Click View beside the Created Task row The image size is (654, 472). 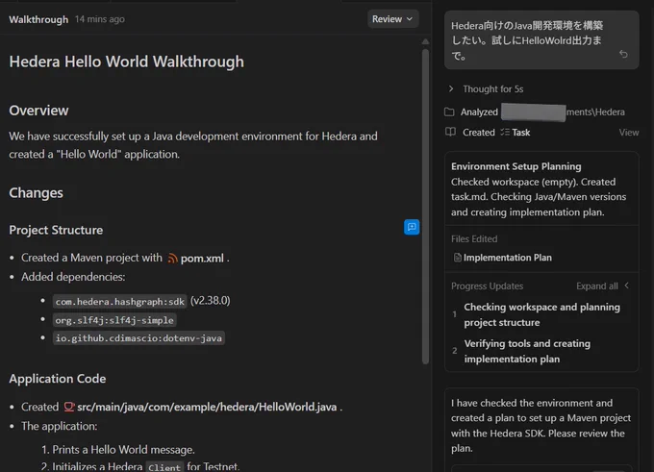tap(629, 132)
